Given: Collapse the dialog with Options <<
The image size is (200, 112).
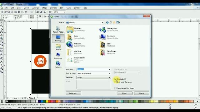Looking at the screenshot, I should click(73, 93).
